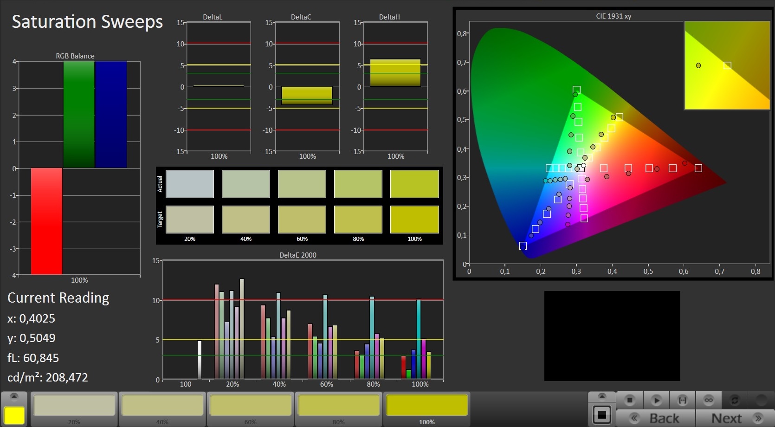Image resolution: width=775 pixels, height=427 pixels.
Task: Click the Target 40% color patch
Action: click(x=246, y=220)
